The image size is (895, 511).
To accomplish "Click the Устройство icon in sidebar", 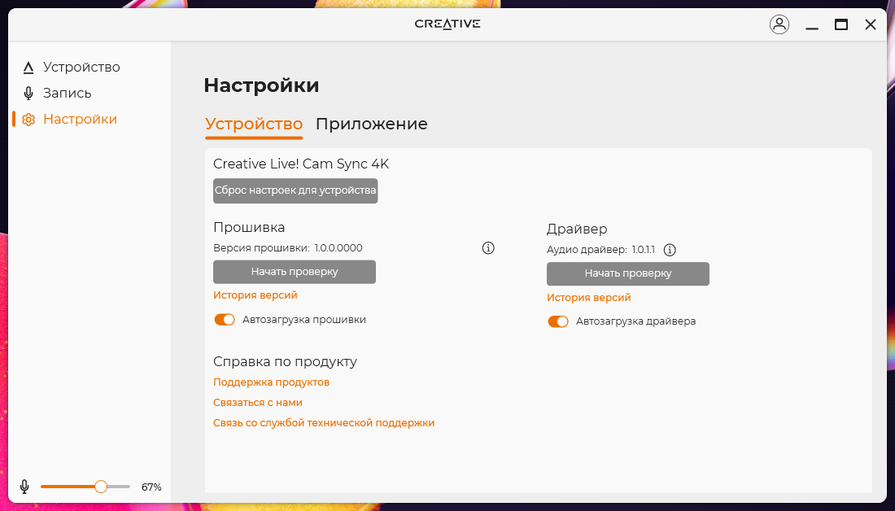I will (x=28, y=68).
